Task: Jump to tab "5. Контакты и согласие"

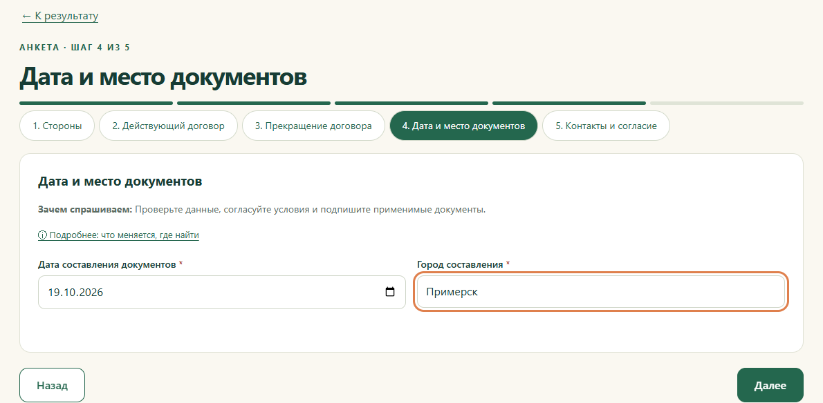Action: (x=607, y=126)
